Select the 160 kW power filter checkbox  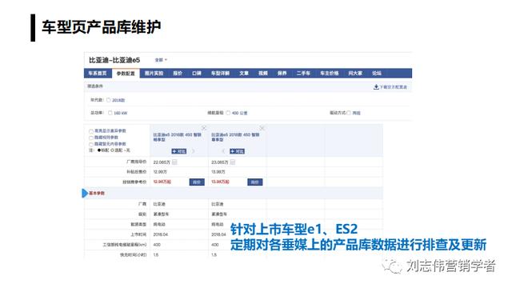(x=110, y=113)
